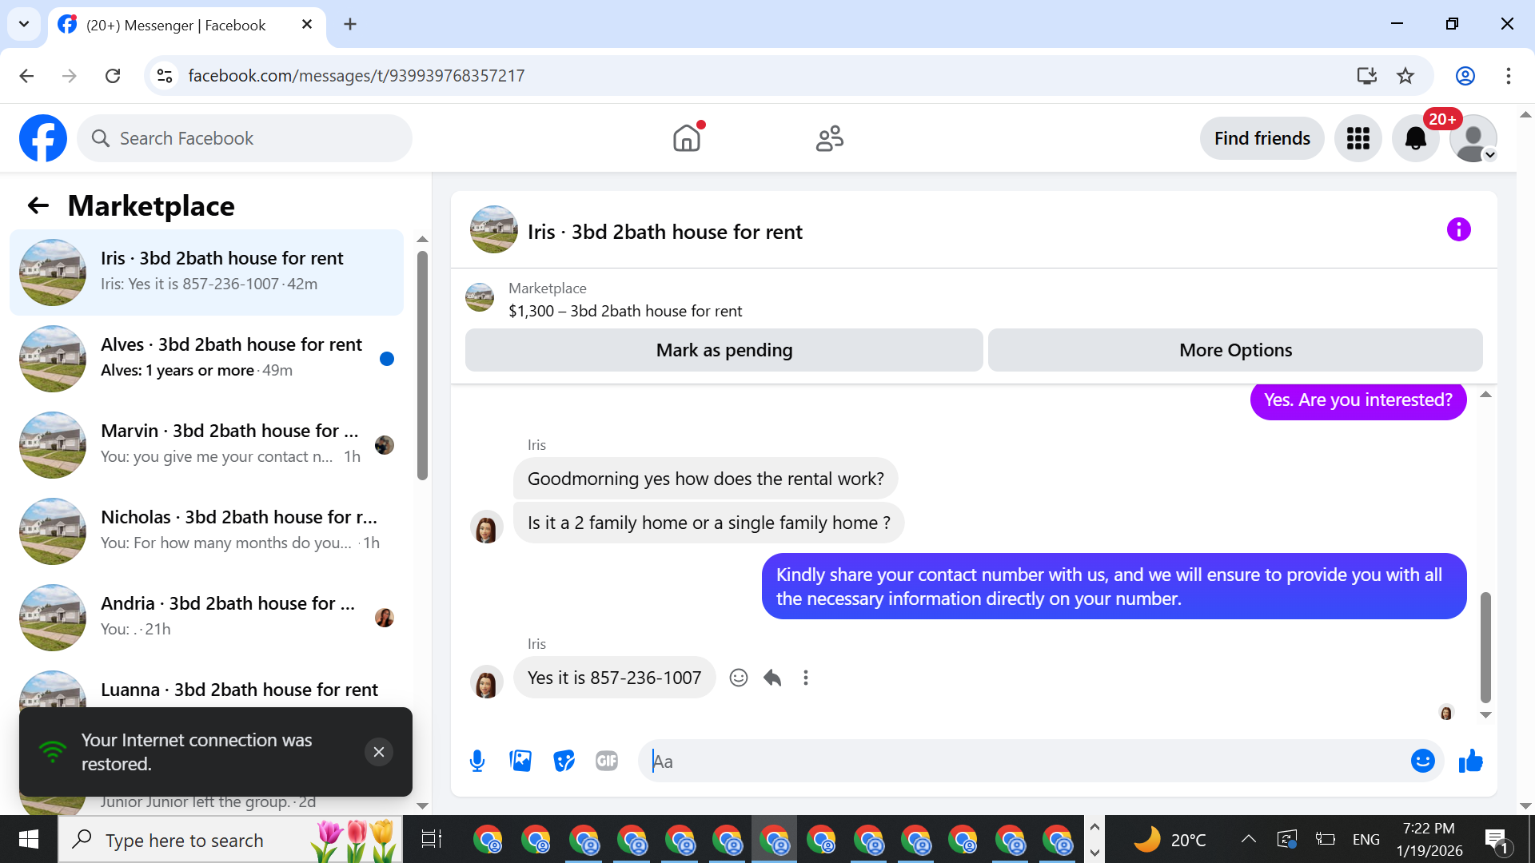The height and width of the screenshot is (863, 1535).
Task: Open the GIF picker
Action: pyautogui.click(x=607, y=761)
